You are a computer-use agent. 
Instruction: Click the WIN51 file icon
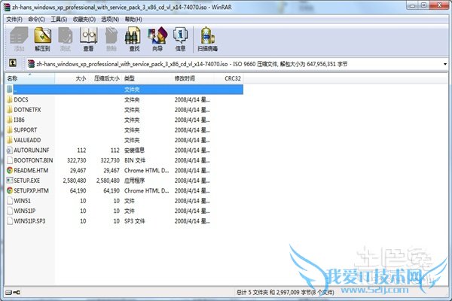10,201
